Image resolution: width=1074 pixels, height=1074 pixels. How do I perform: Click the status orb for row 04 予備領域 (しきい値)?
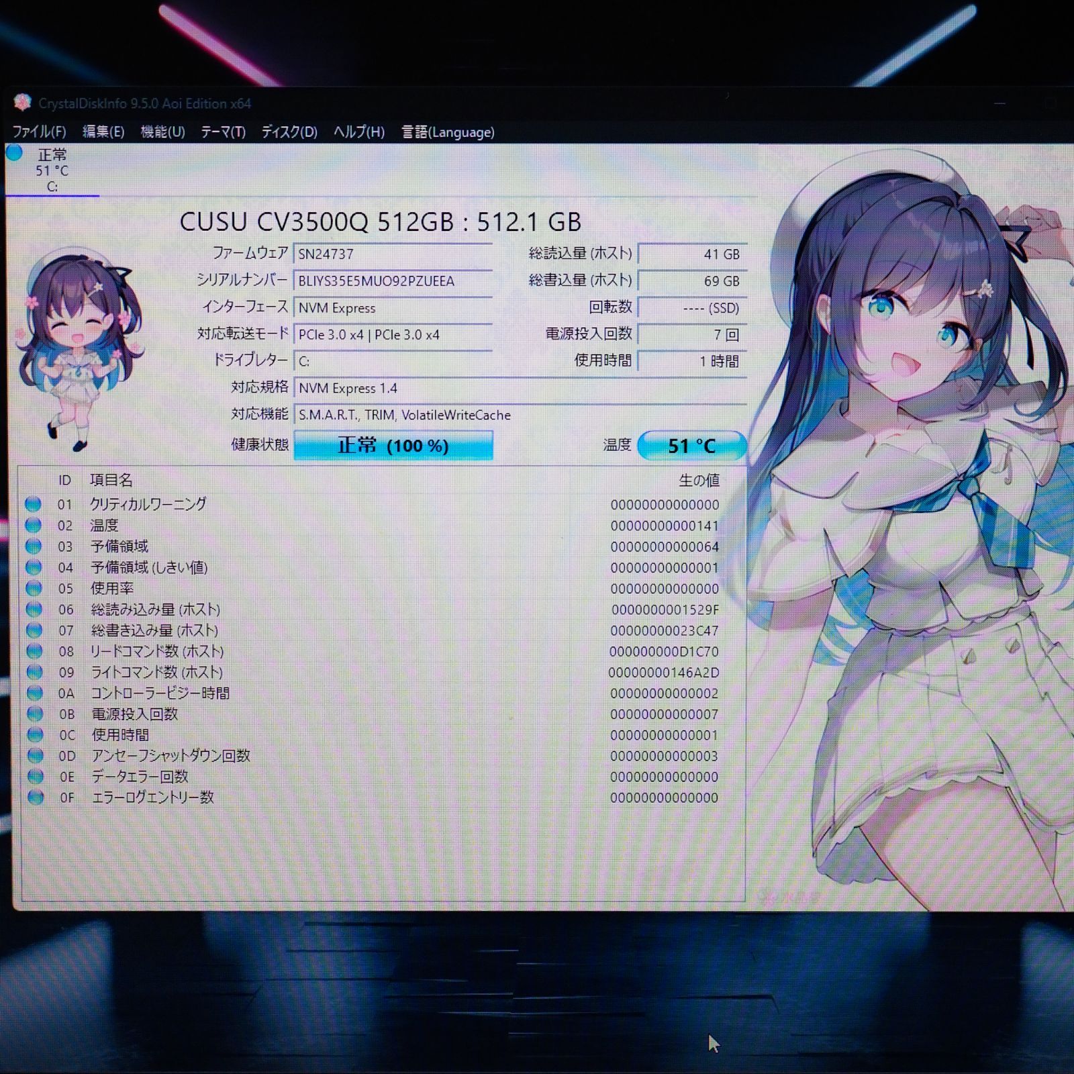click(34, 567)
